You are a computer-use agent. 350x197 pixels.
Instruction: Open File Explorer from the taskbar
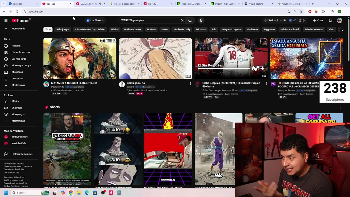coord(79,193)
